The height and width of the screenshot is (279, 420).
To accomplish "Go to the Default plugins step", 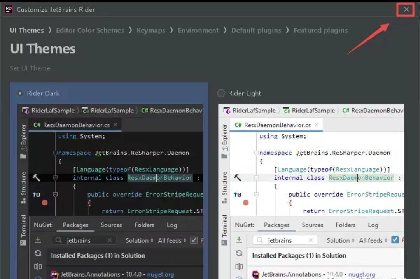I will click(x=256, y=30).
